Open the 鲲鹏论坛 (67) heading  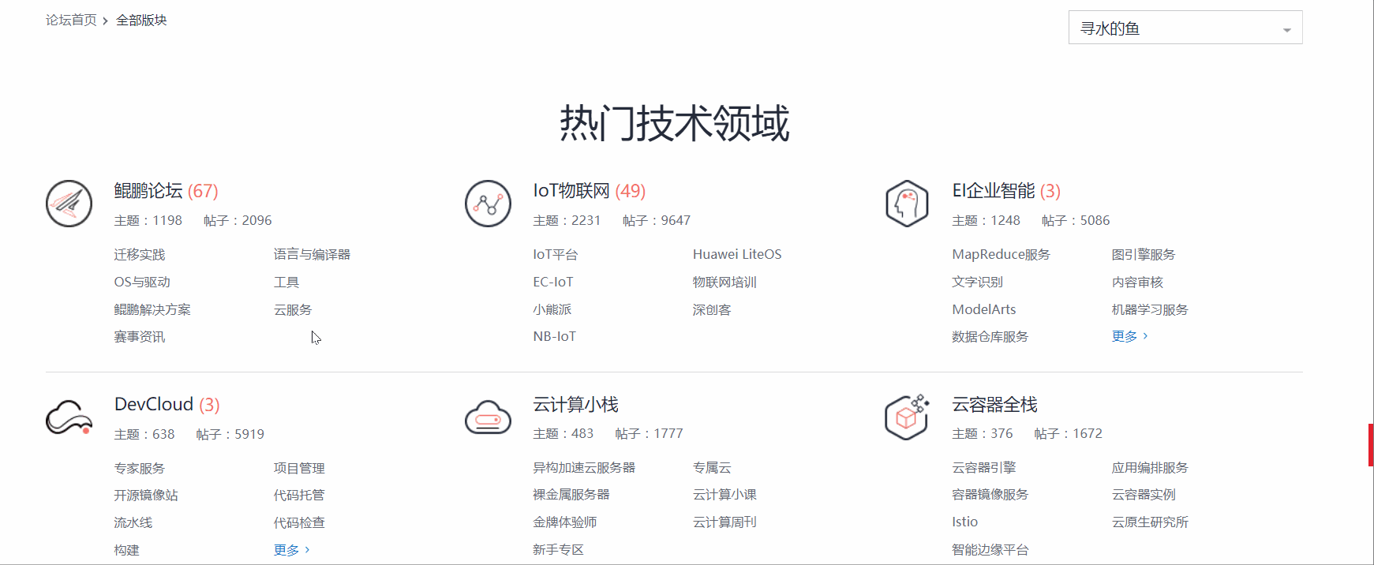166,191
